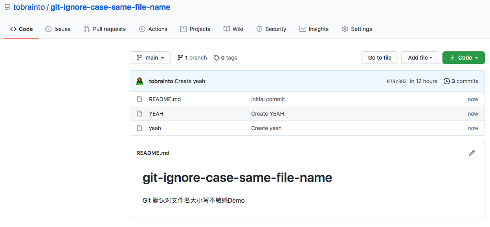Click the Wiki book icon
The image size is (490, 227).
pos(226,29)
